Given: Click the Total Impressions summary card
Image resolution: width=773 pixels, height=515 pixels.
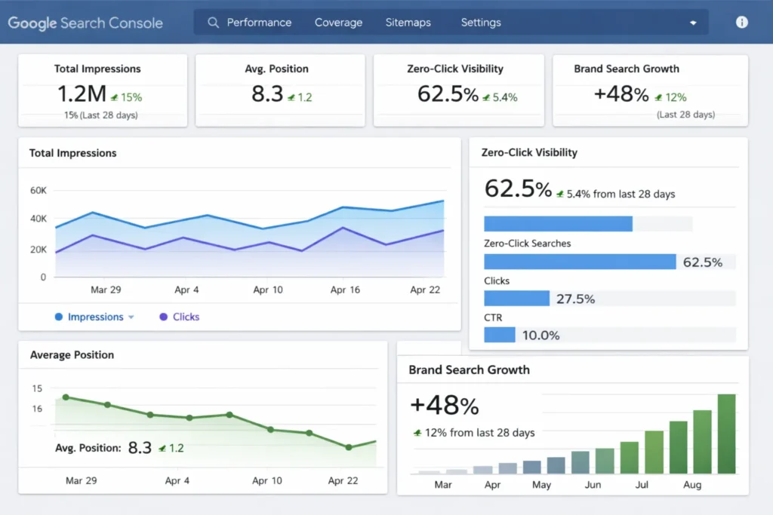Looking at the screenshot, I should pos(102,90).
